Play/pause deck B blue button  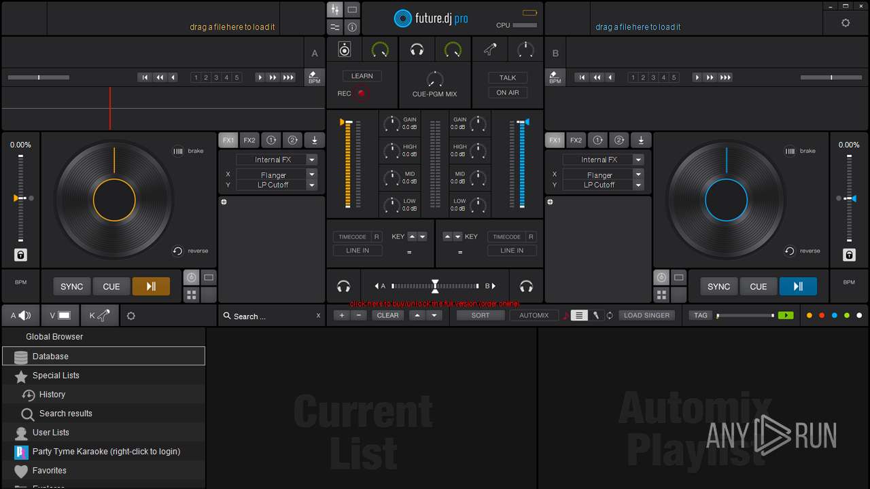point(798,287)
